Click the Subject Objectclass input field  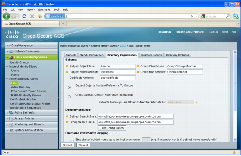click(x=118, y=66)
